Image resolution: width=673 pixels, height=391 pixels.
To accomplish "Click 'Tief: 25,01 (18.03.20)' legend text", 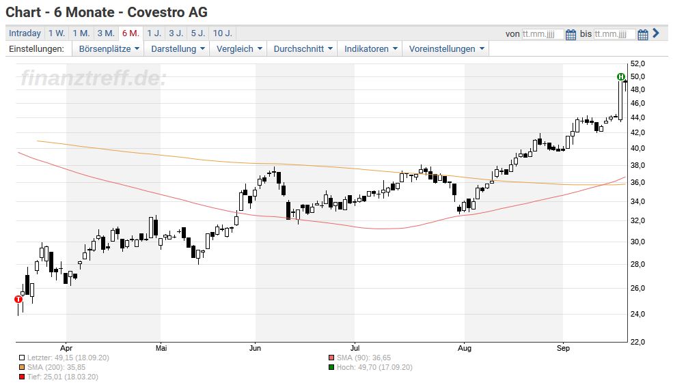I will 63,377.
